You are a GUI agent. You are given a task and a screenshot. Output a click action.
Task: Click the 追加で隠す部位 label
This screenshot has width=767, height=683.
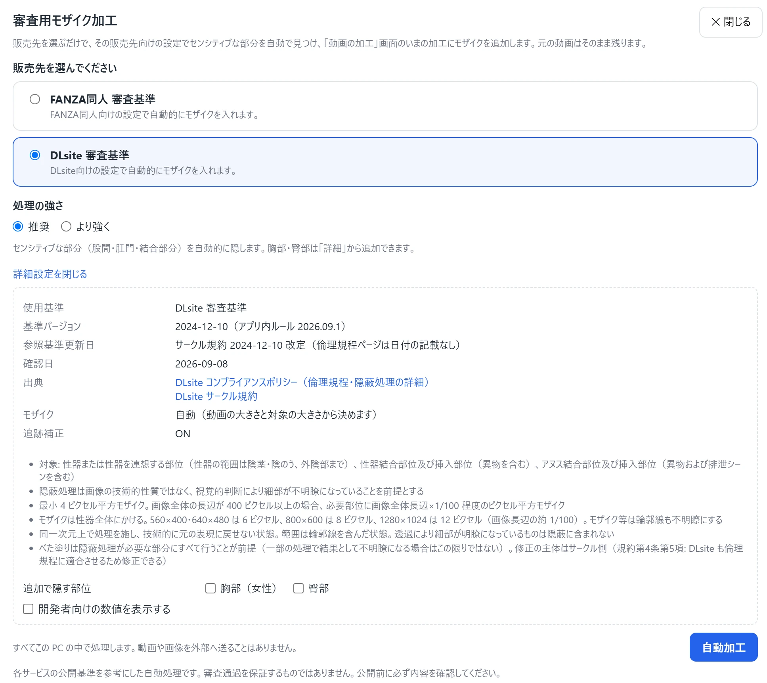pyautogui.click(x=57, y=588)
